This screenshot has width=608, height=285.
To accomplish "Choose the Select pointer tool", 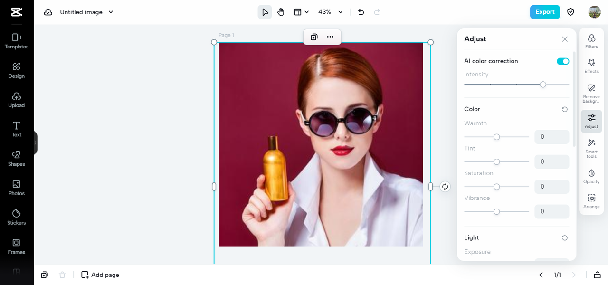I will pyautogui.click(x=265, y=12).
